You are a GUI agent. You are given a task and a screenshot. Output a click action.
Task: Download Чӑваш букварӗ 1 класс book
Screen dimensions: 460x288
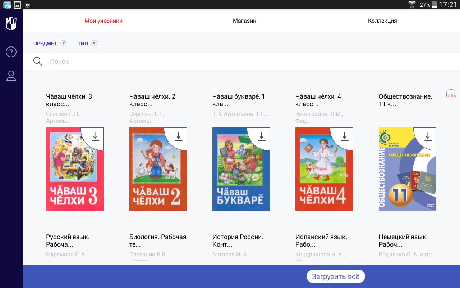pyautogui.click(x=262, y=136)
